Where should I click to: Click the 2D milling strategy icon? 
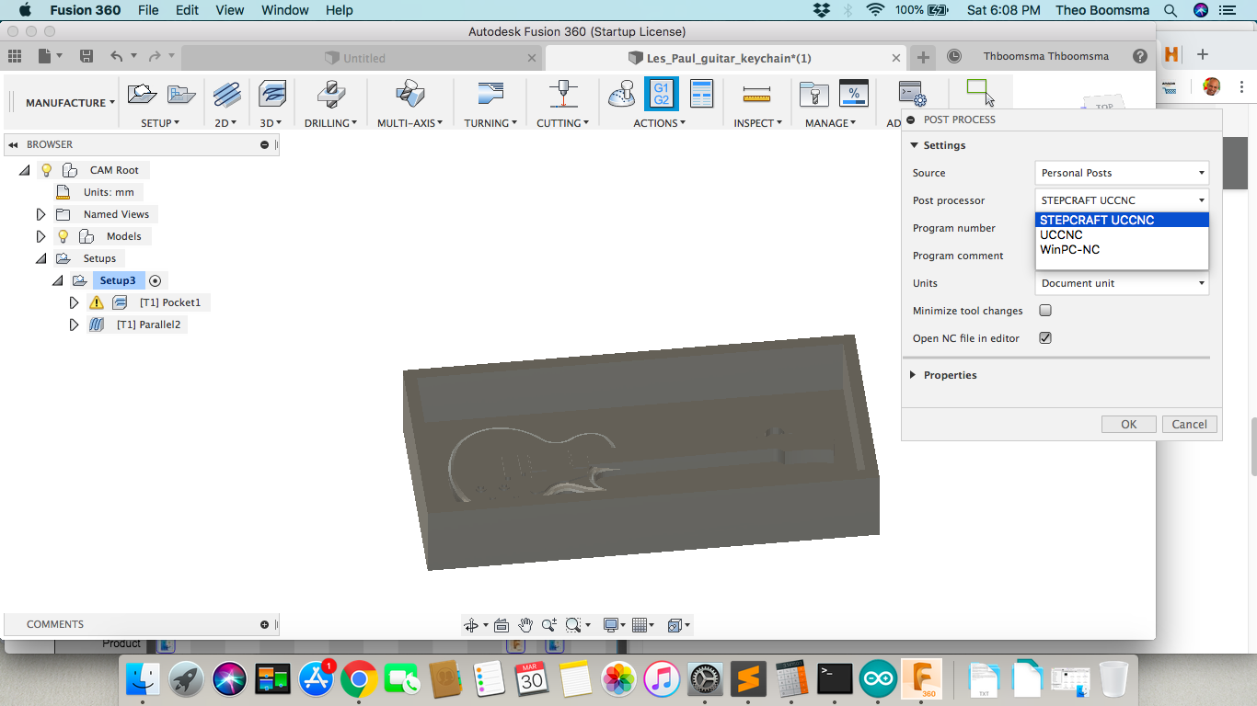point(226,94)
